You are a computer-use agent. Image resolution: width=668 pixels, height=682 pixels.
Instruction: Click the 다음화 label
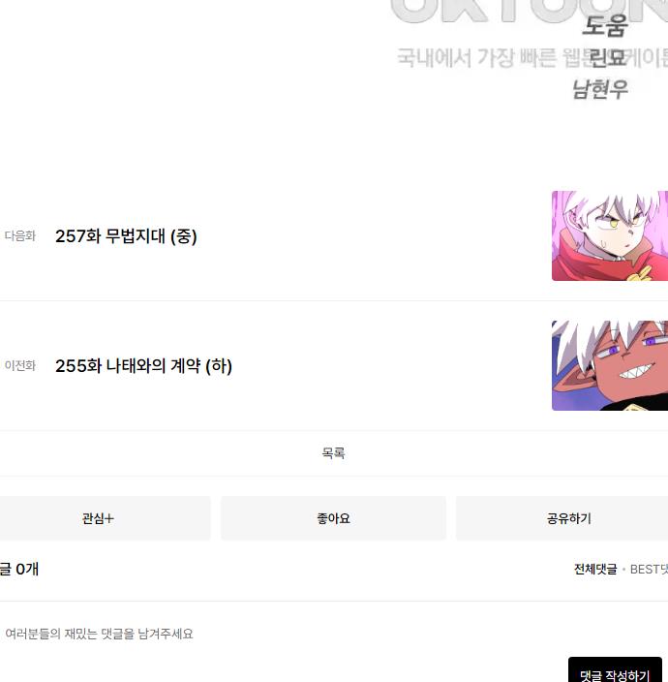(20, 235)
